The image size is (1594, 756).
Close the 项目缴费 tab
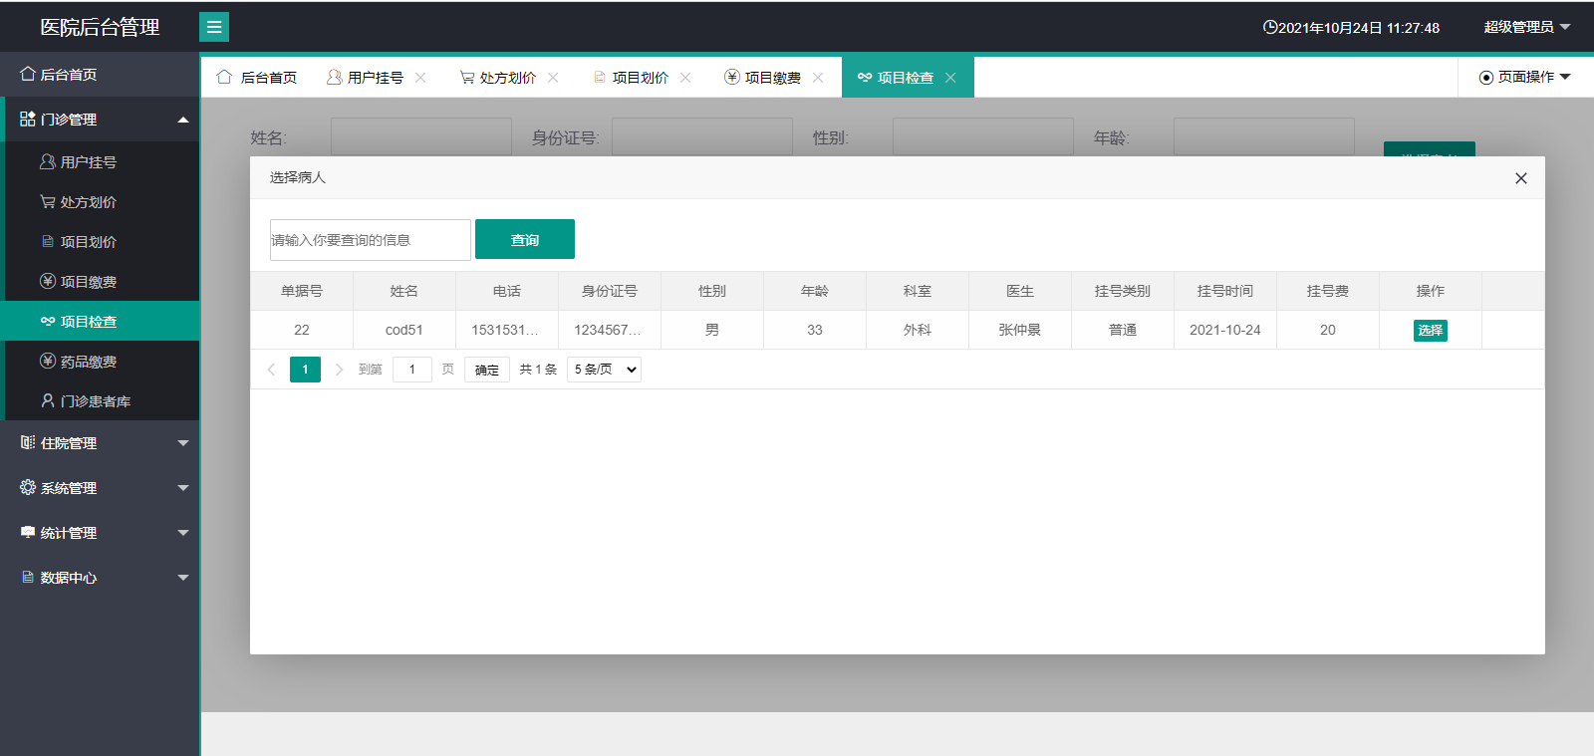tap(818, 78)
